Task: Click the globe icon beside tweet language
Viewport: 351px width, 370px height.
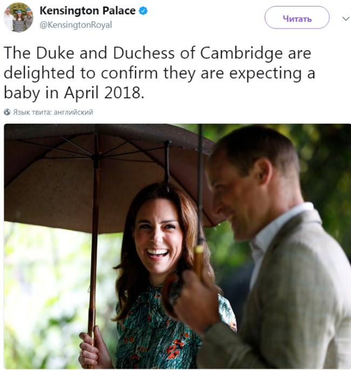Action: 7,112
